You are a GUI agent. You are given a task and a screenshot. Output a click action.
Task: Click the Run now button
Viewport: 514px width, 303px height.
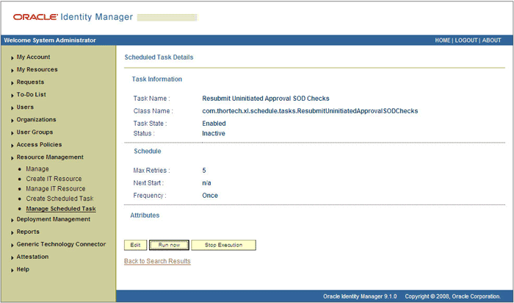pos(169,245)
